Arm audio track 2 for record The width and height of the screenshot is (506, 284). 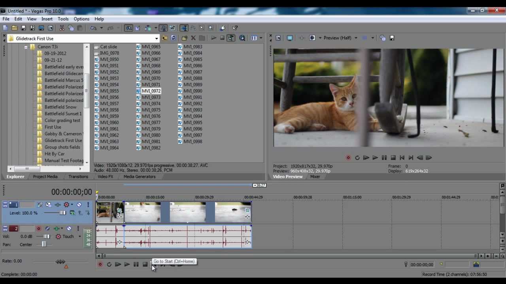click(x=39, y=228)
